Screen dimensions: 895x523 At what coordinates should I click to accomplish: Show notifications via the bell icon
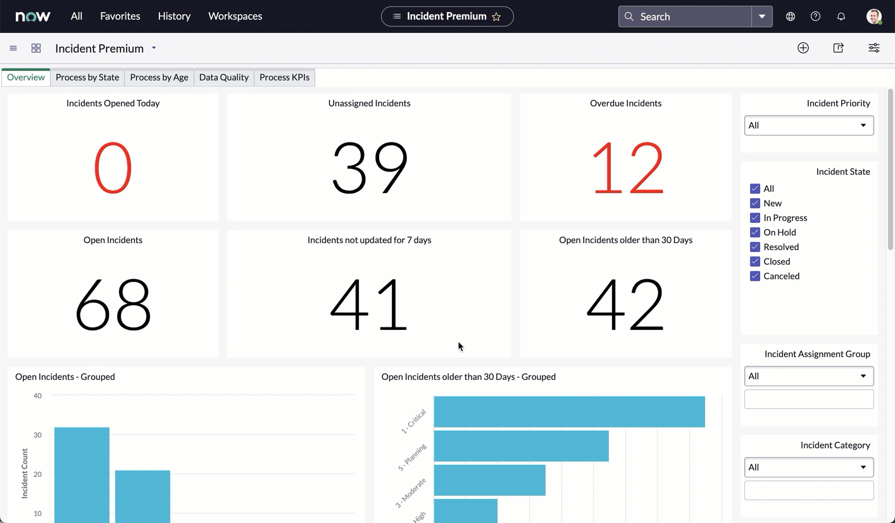pyautogui.click(x=841, y=16)
